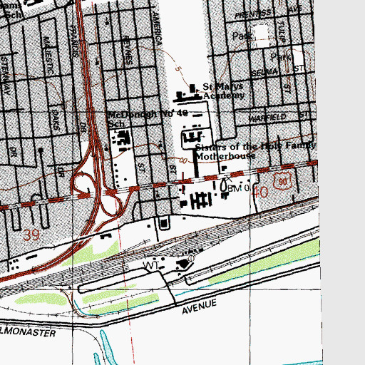The image size is (365, 365).
Task: Click the AMERICA street label
Action: point(157,29)
